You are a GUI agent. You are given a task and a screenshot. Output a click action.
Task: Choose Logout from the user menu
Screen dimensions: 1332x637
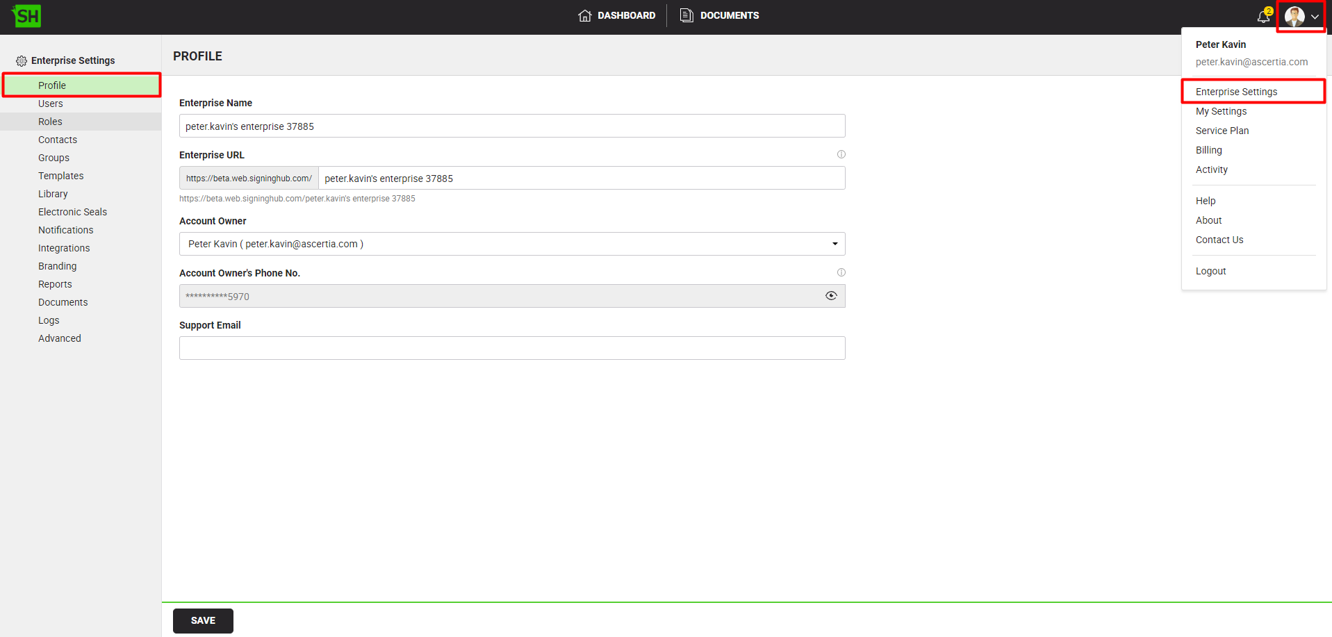pyautogui.click(x=1210, y=271)
